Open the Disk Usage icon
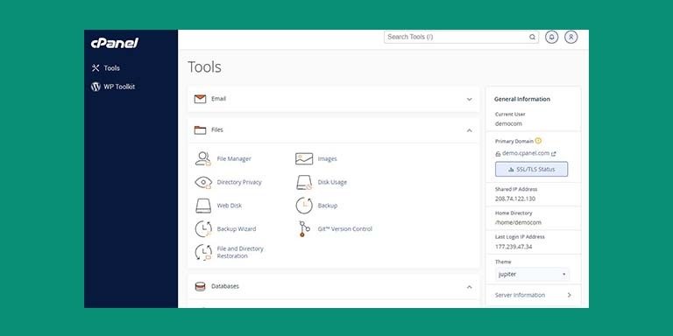Screen dimensions: 673x336 click(304, 182)
